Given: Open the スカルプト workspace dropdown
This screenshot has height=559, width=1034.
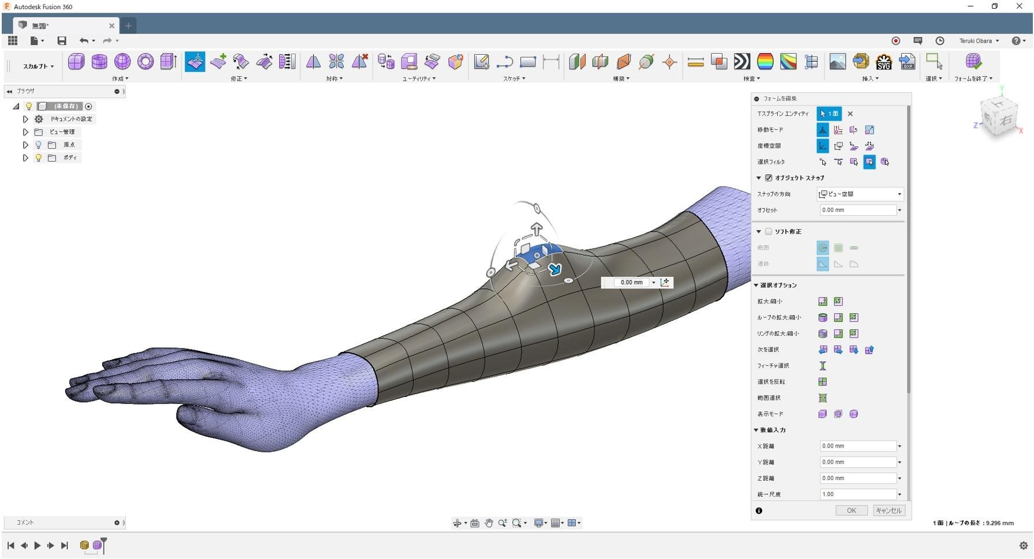Looking at the screenshot, I should click(x=38, y=66).
